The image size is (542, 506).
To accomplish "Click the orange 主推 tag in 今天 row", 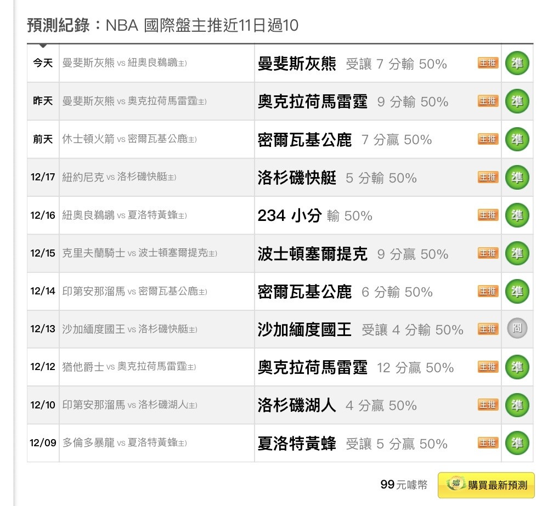I will click(x=488, y=63).
